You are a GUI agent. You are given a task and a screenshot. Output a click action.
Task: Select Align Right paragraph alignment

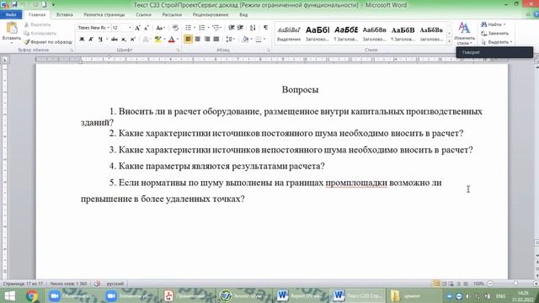click(x=207, y=40)
